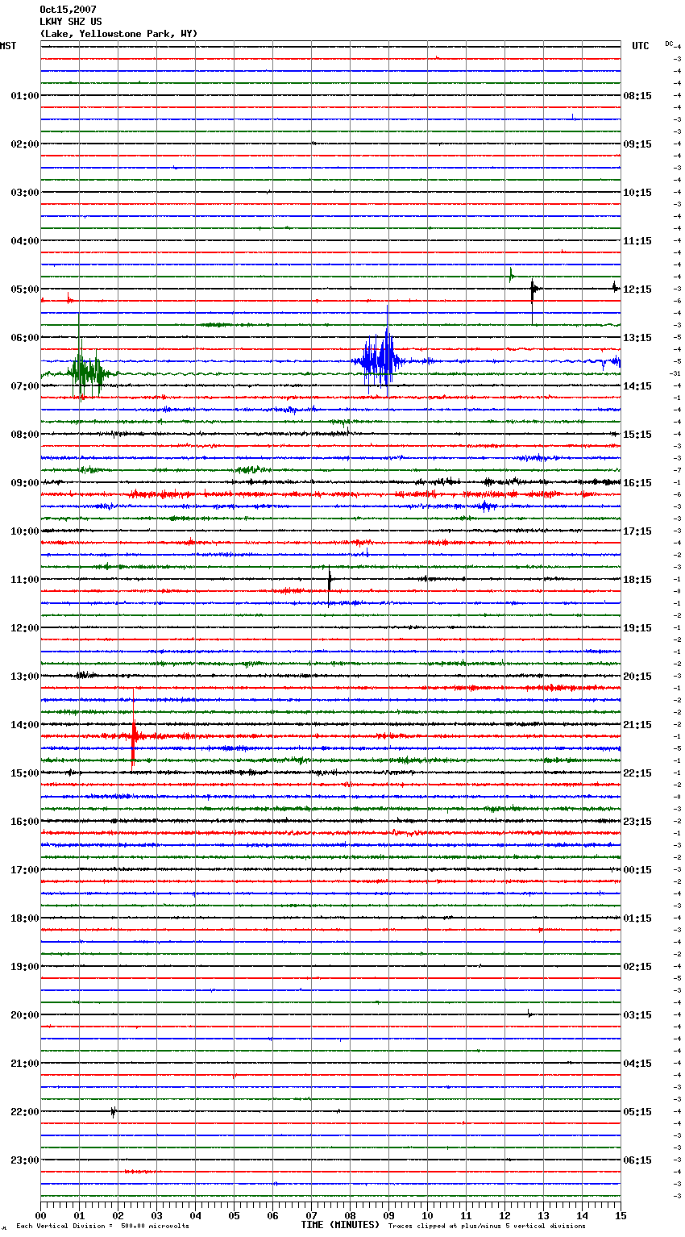
Task: Select the 20:00 MST hour label
Action: point(24,1015)
